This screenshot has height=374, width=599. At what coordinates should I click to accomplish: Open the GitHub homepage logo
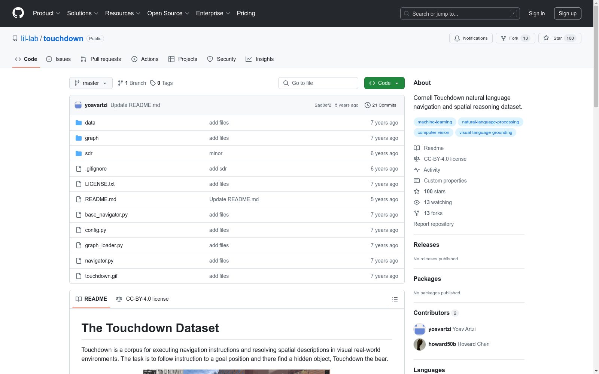click(18, 13)
